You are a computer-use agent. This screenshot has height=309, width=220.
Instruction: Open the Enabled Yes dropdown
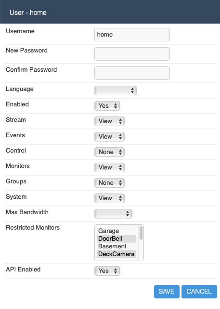(x=107, y=106)
